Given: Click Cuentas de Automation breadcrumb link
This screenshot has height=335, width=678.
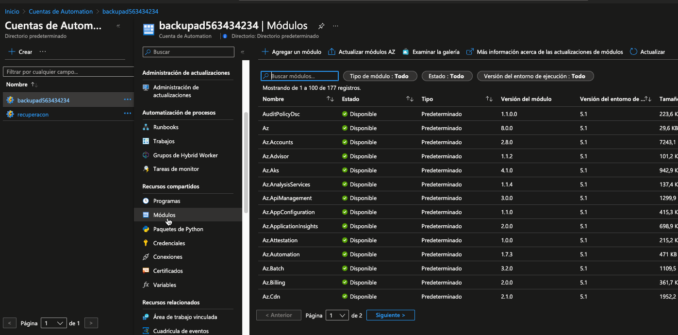Looking at the screenshot, I should (61, 11).
